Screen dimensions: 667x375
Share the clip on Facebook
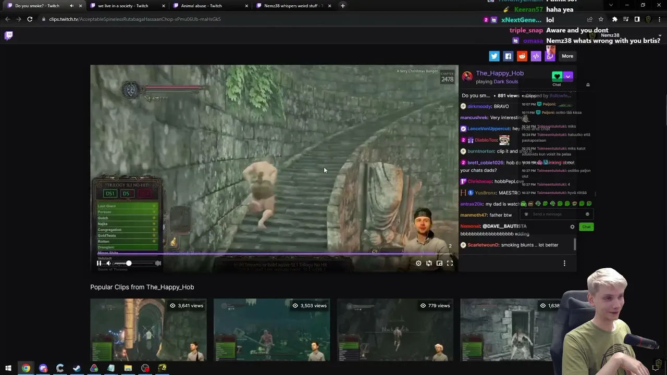[x=508, y=56]
